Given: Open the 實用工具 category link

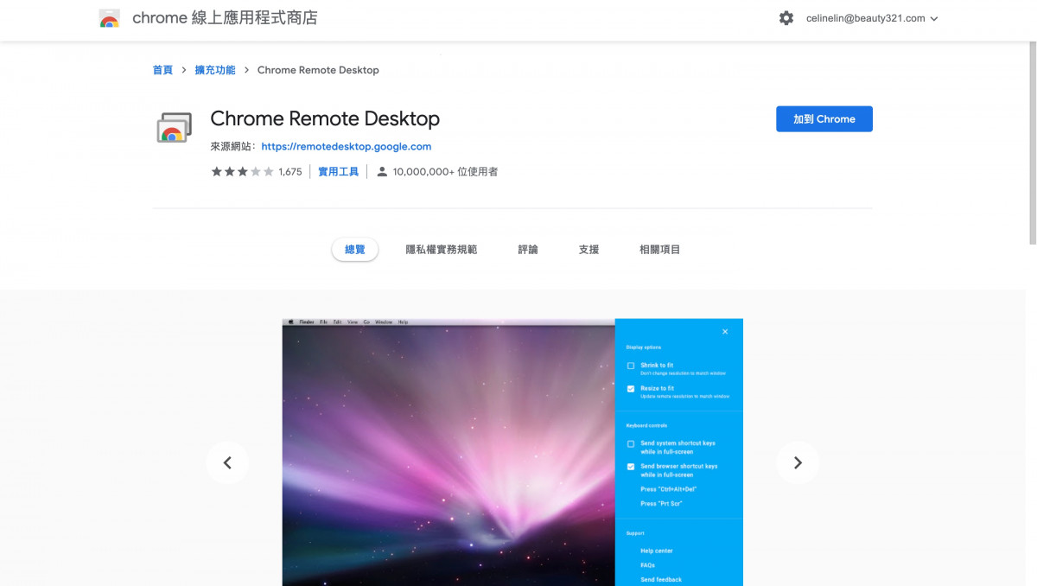Looking at the screenshot, I should 338,172.
